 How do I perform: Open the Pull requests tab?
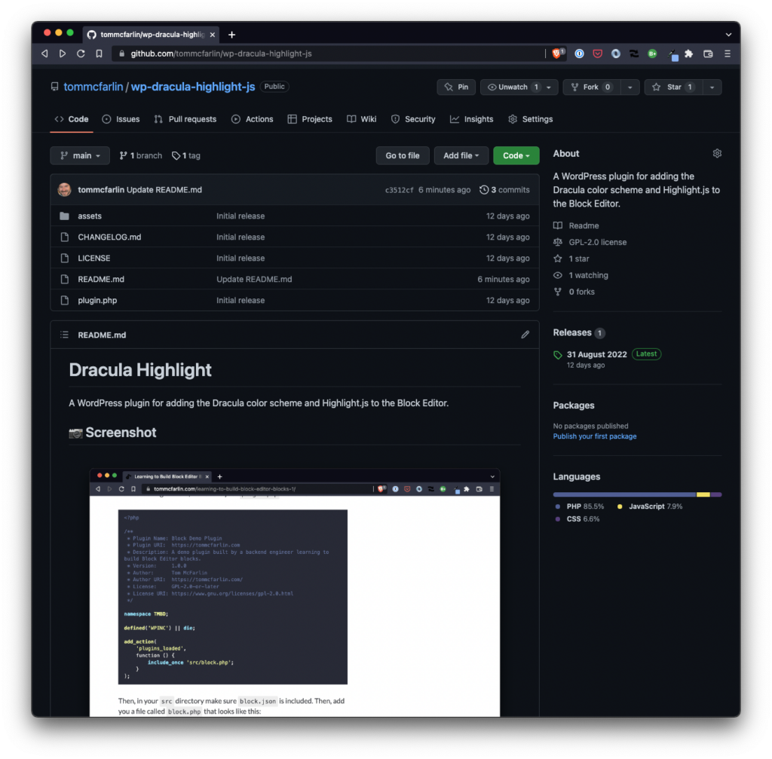tap(185, 119)
